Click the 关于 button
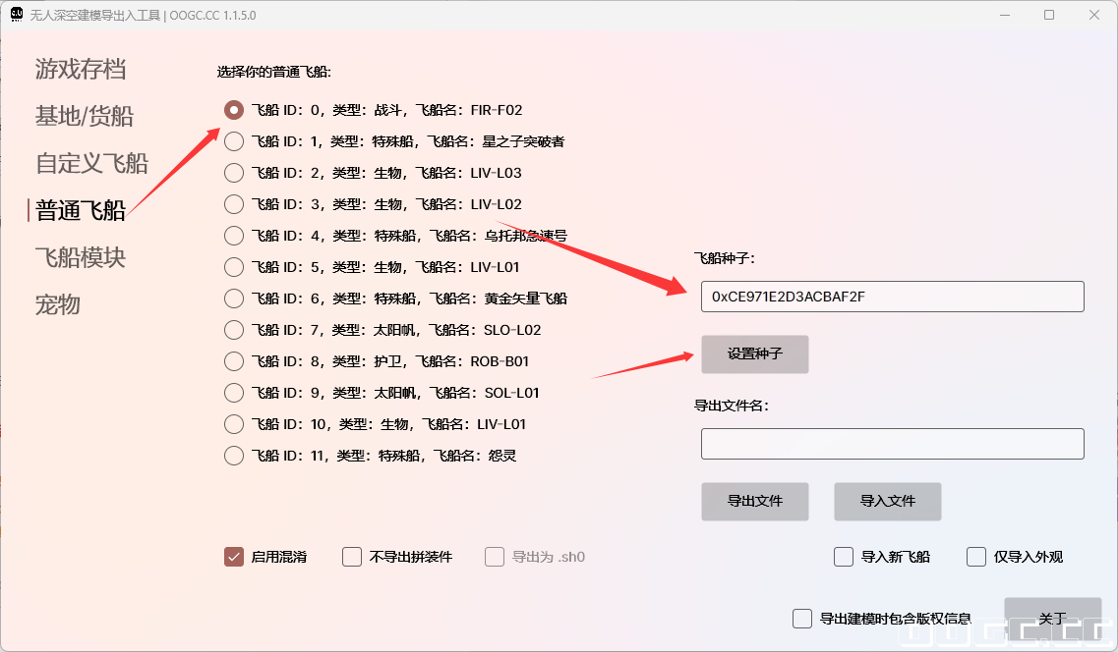The width and height of the screenshot is (1118, 652). click(1052, 618)
